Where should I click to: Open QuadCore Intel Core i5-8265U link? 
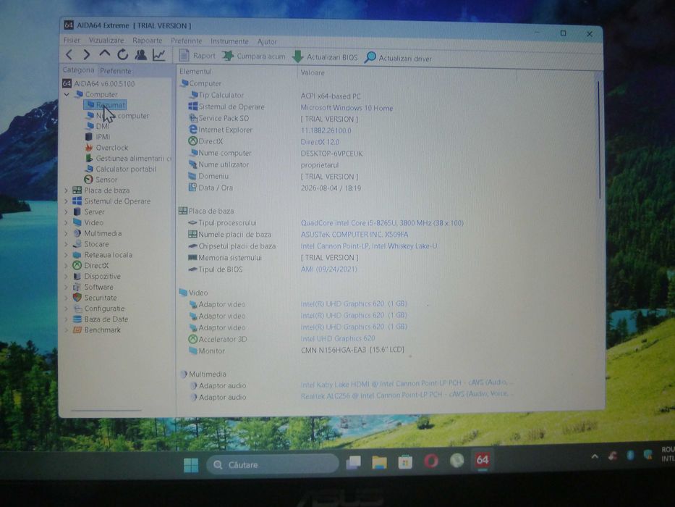[382, 223]
